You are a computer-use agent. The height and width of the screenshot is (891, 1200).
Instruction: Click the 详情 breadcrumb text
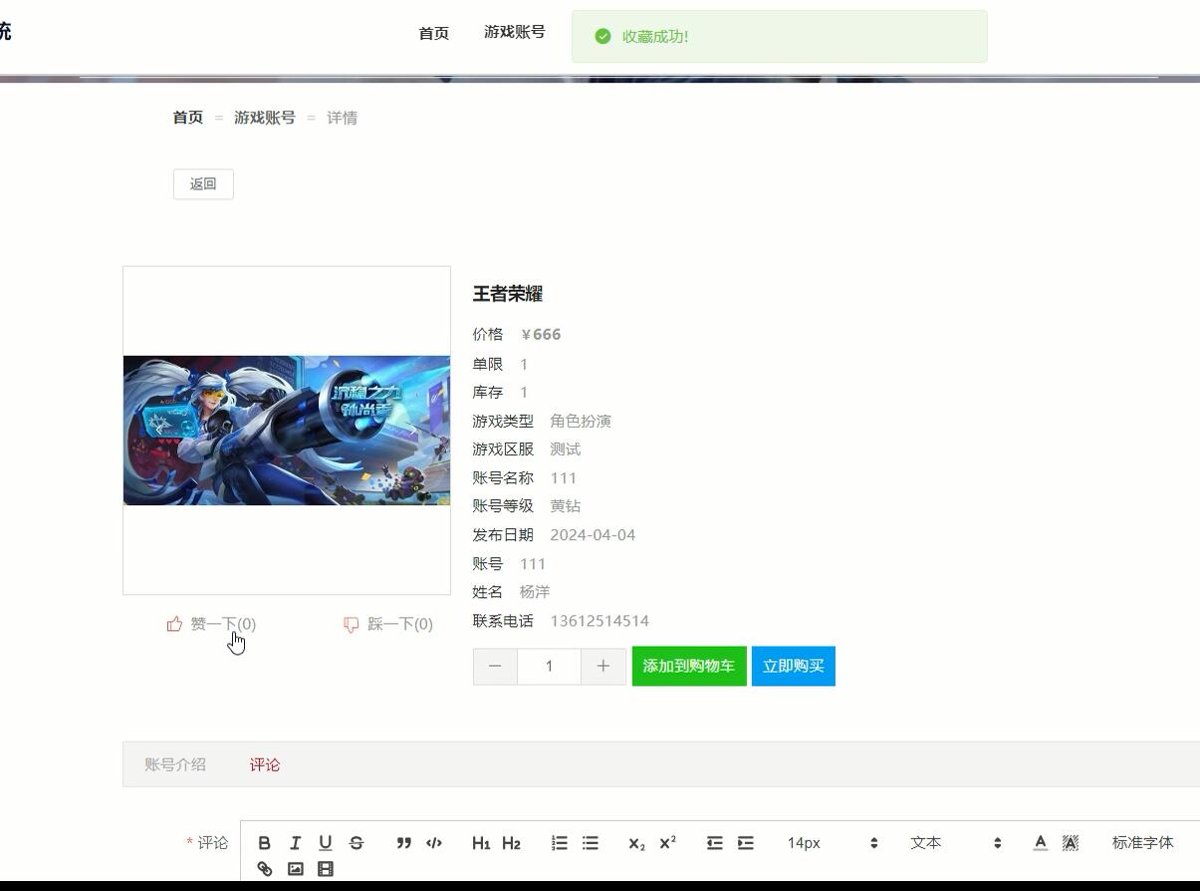tap(342, 118)
